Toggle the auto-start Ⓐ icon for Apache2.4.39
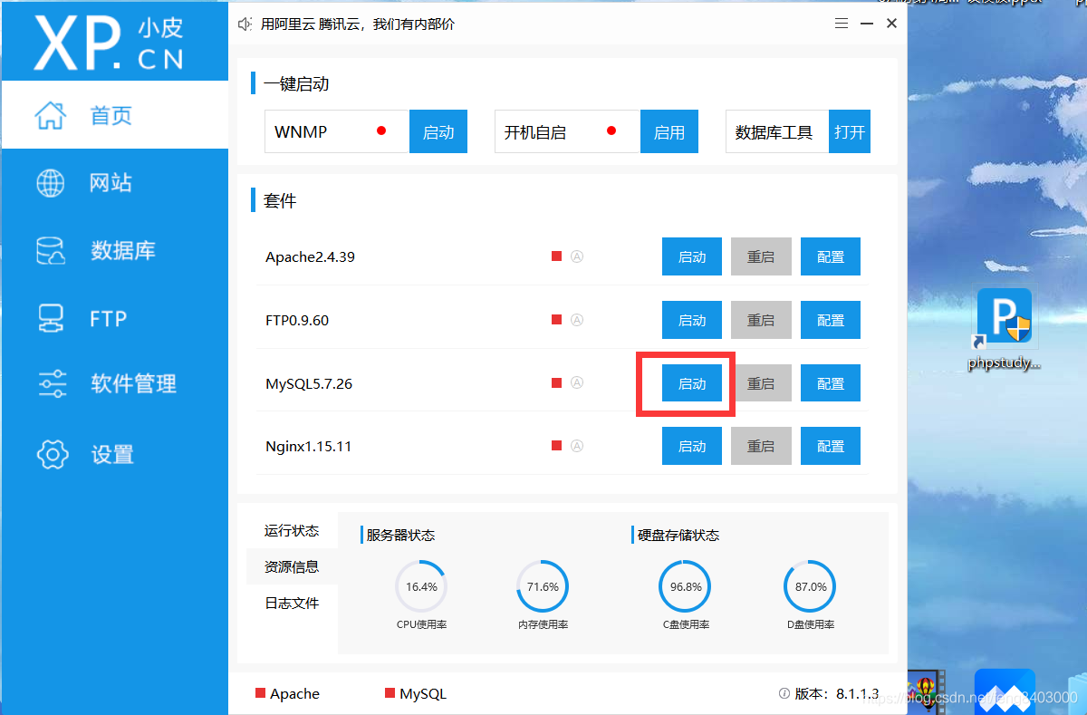The image size is (1087, 715). tap(577, 256)
